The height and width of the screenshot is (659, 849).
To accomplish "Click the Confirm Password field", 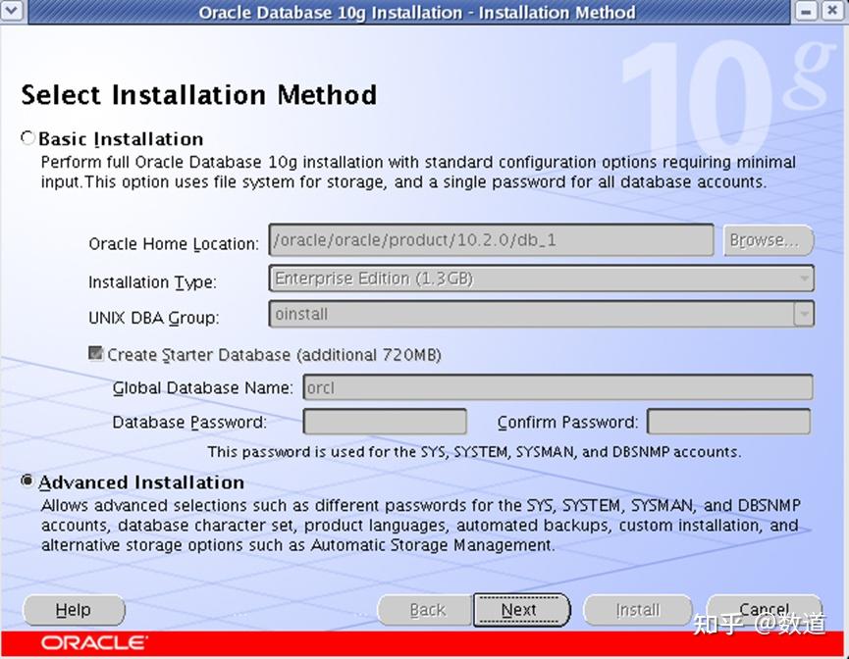I will coord(728,422).
